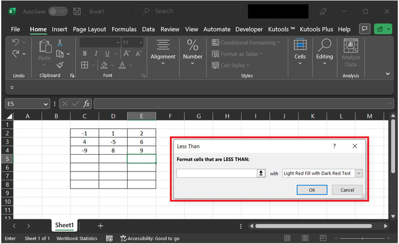Switch to the Formulas tab
Viewport: 399px width, 244px height.
(x=124, y=29)
